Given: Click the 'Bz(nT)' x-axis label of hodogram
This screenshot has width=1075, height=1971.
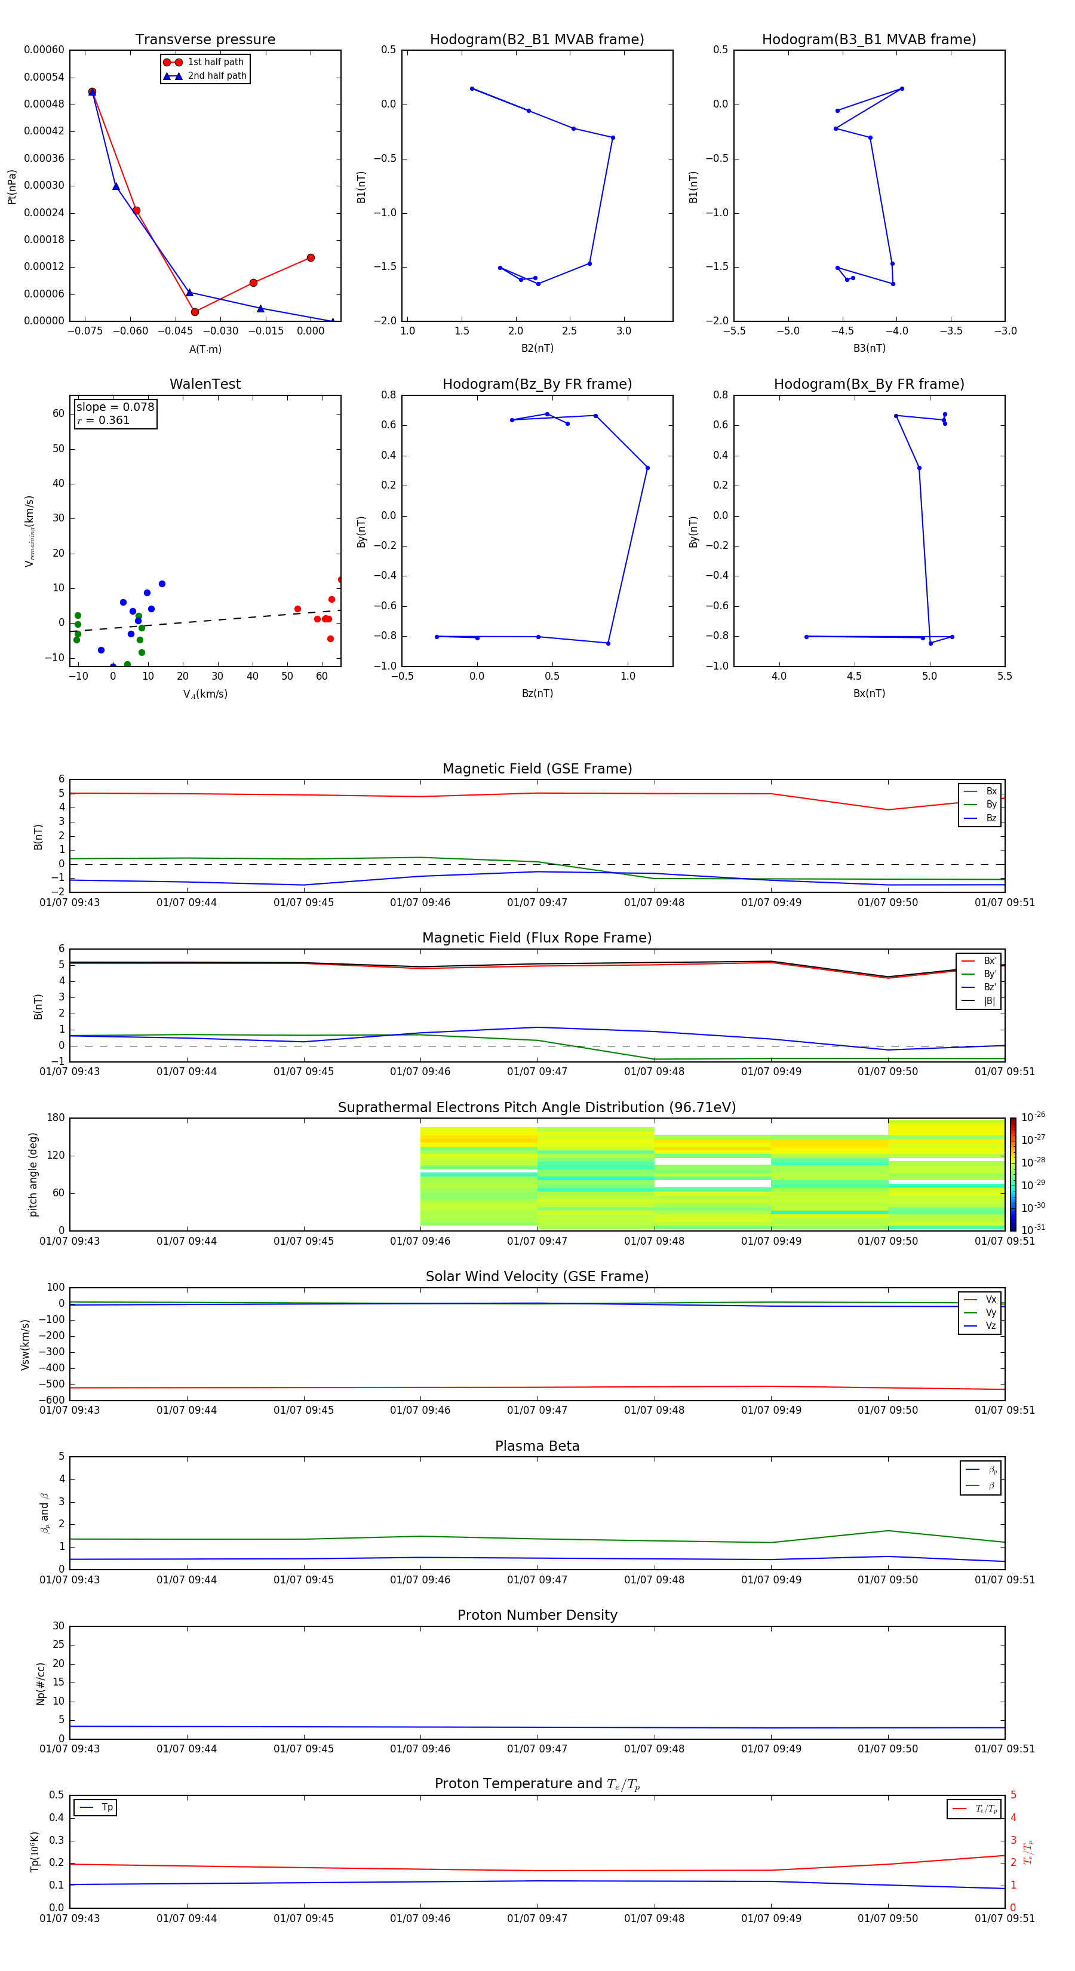Looking at the screenshot, I should coord(537,693).
